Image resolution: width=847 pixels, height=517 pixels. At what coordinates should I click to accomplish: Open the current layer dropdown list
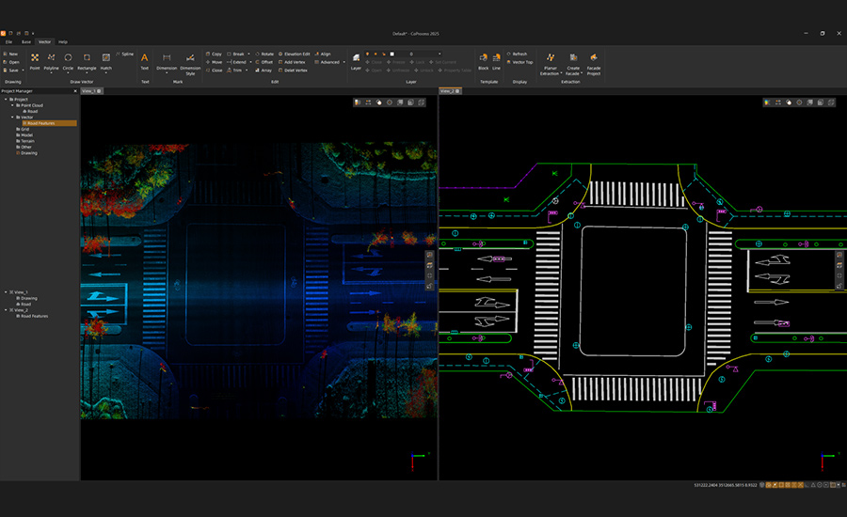click(439, 54)
